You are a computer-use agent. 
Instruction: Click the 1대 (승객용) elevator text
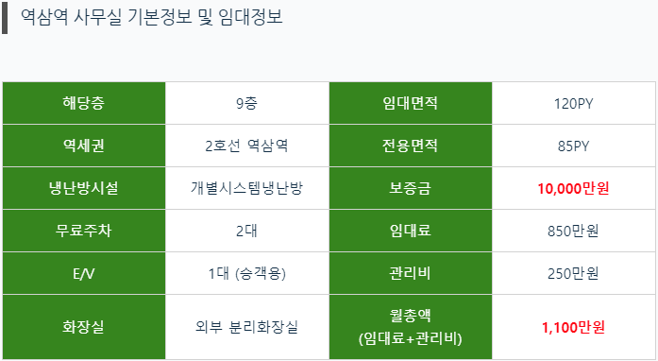point(247,274)
